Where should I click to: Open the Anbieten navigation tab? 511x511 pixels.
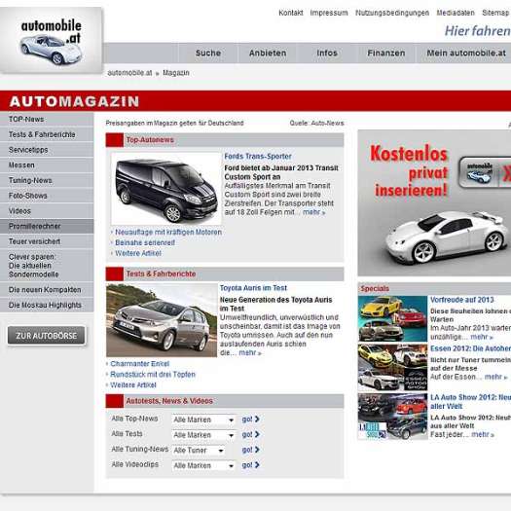[268, 53]
